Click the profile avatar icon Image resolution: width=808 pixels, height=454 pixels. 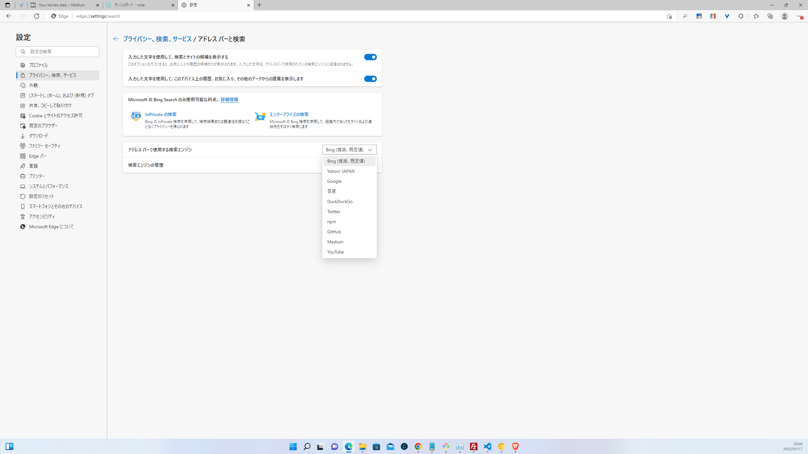(785, 16)
